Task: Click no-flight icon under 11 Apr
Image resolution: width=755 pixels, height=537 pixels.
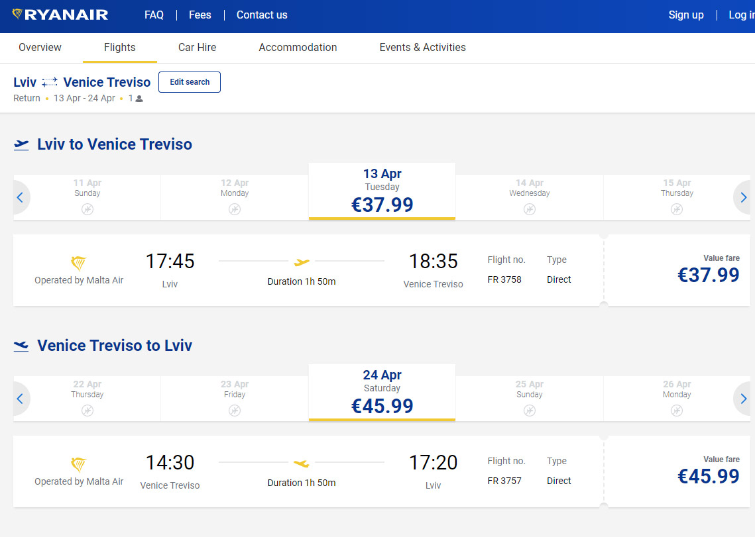Action: (x=87, y=209)
